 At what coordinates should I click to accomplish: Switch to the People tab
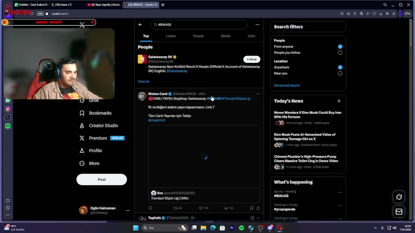click(x=198, y=36)
